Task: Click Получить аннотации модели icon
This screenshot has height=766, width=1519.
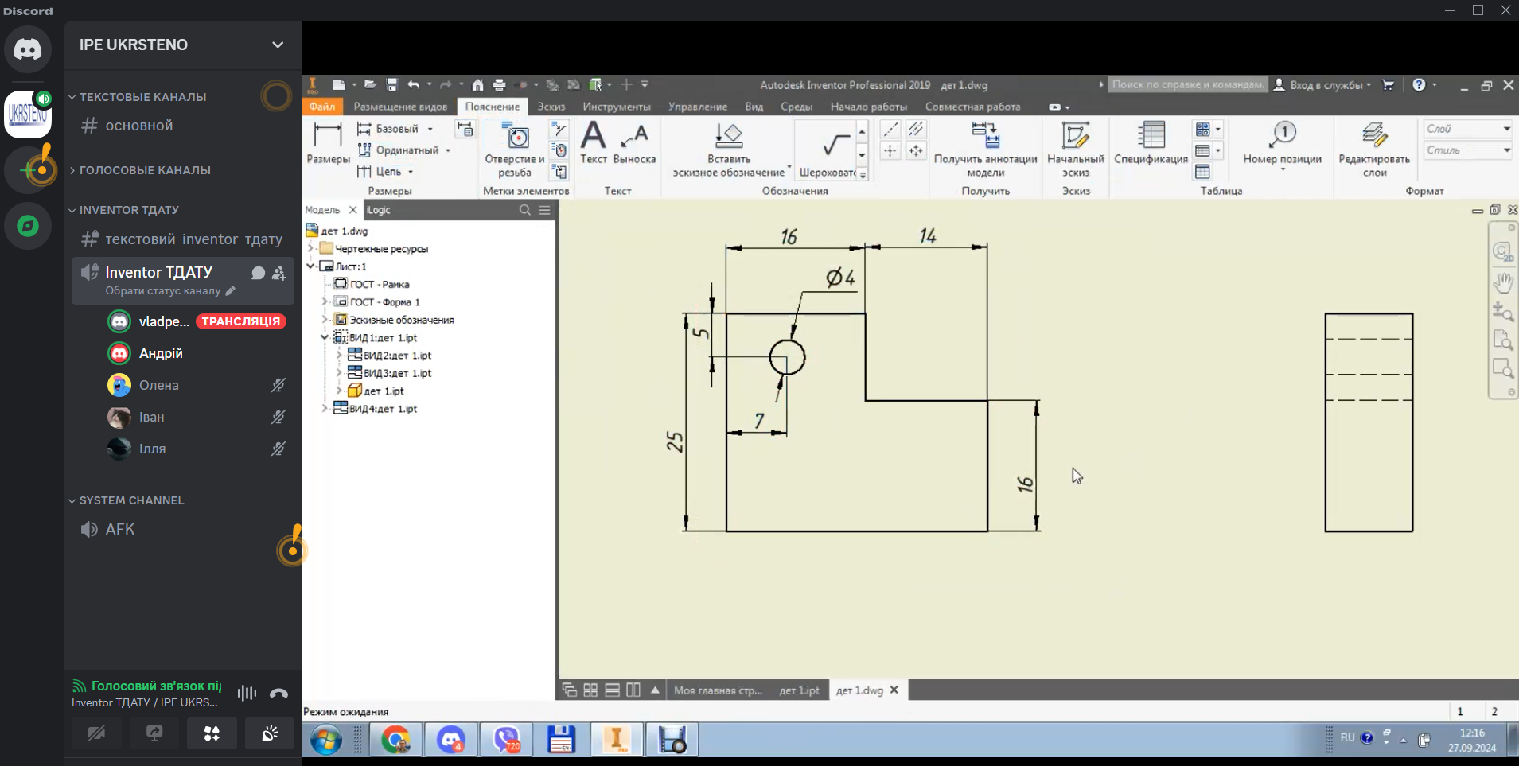Action: (x=985, y=148)
